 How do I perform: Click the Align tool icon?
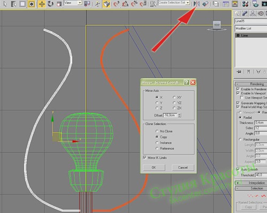click(x=205, y=4)
